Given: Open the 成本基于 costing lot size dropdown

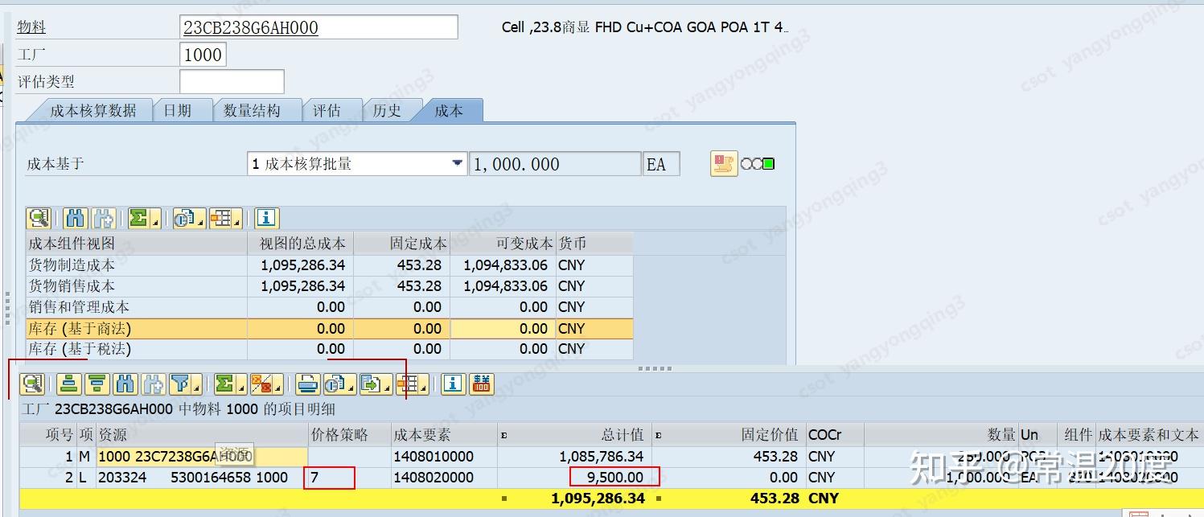Looking at the screenshot, I should coord(457,163).
